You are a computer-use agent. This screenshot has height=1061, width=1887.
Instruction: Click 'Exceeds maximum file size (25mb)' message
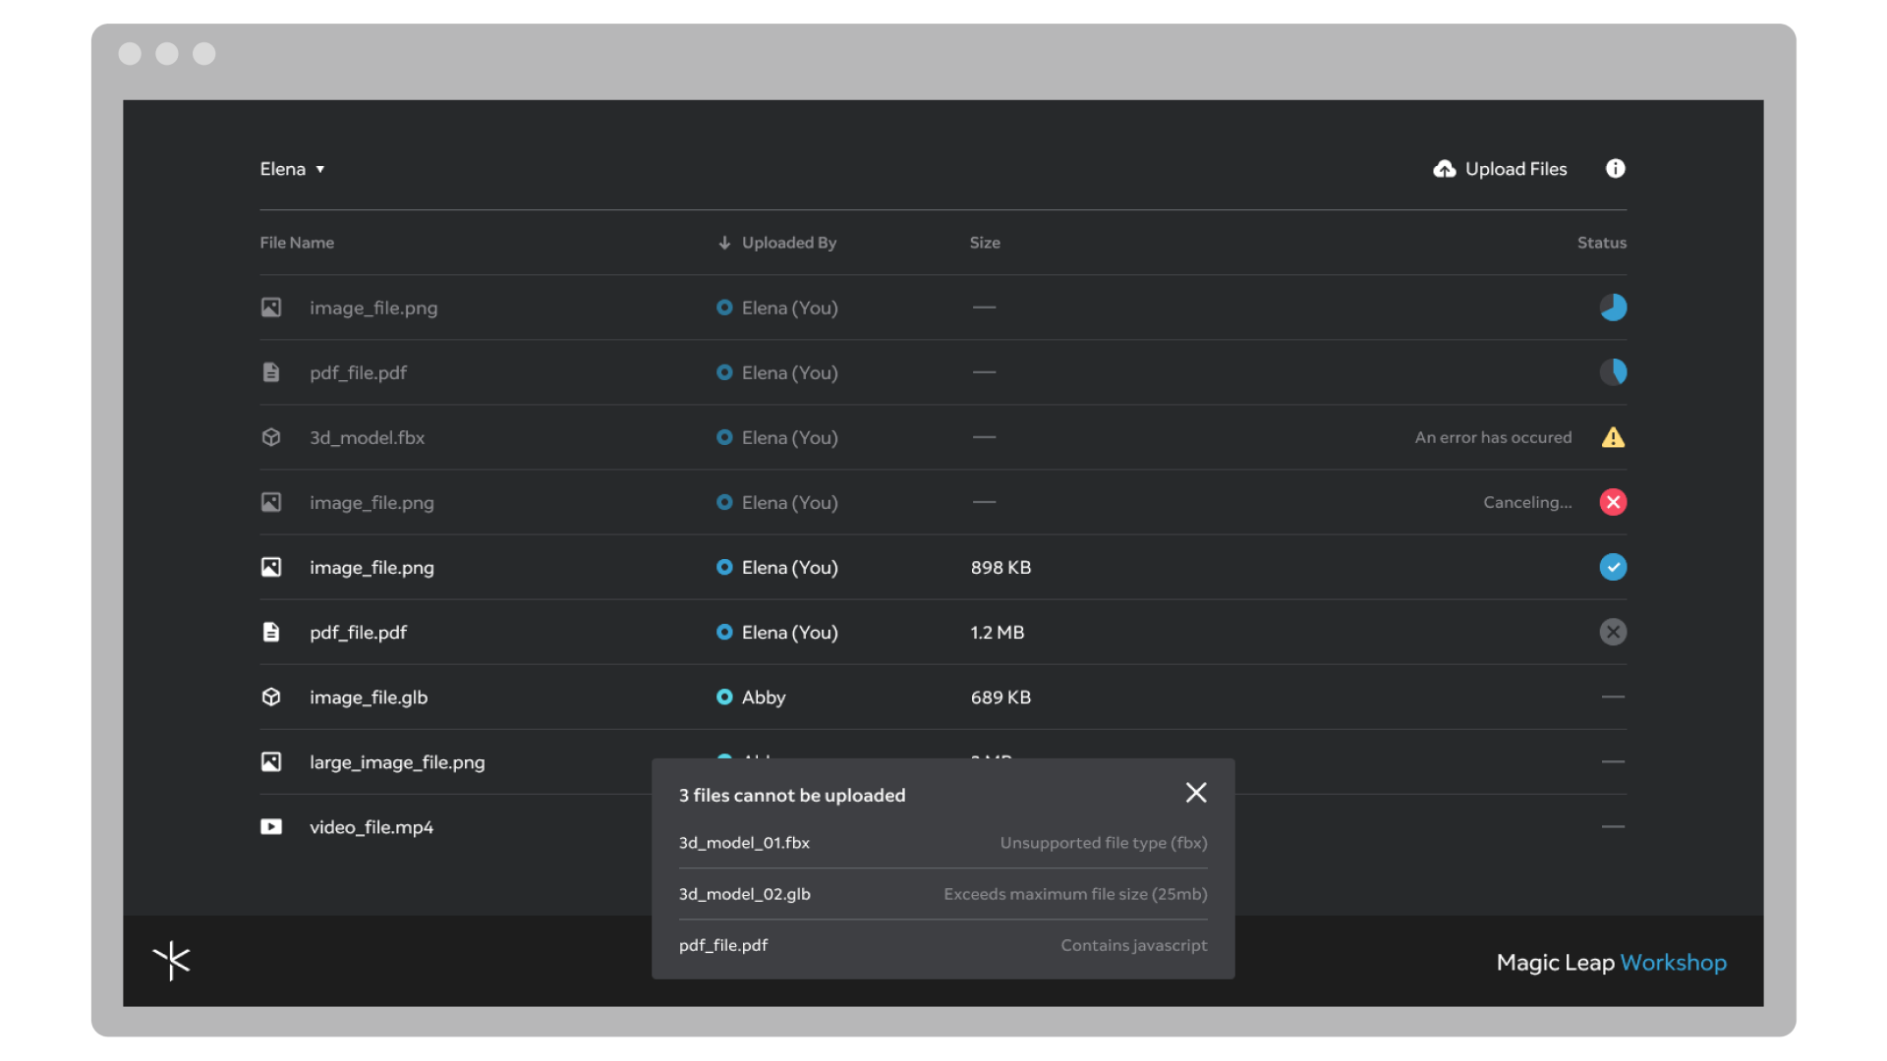coord(1075,894)
